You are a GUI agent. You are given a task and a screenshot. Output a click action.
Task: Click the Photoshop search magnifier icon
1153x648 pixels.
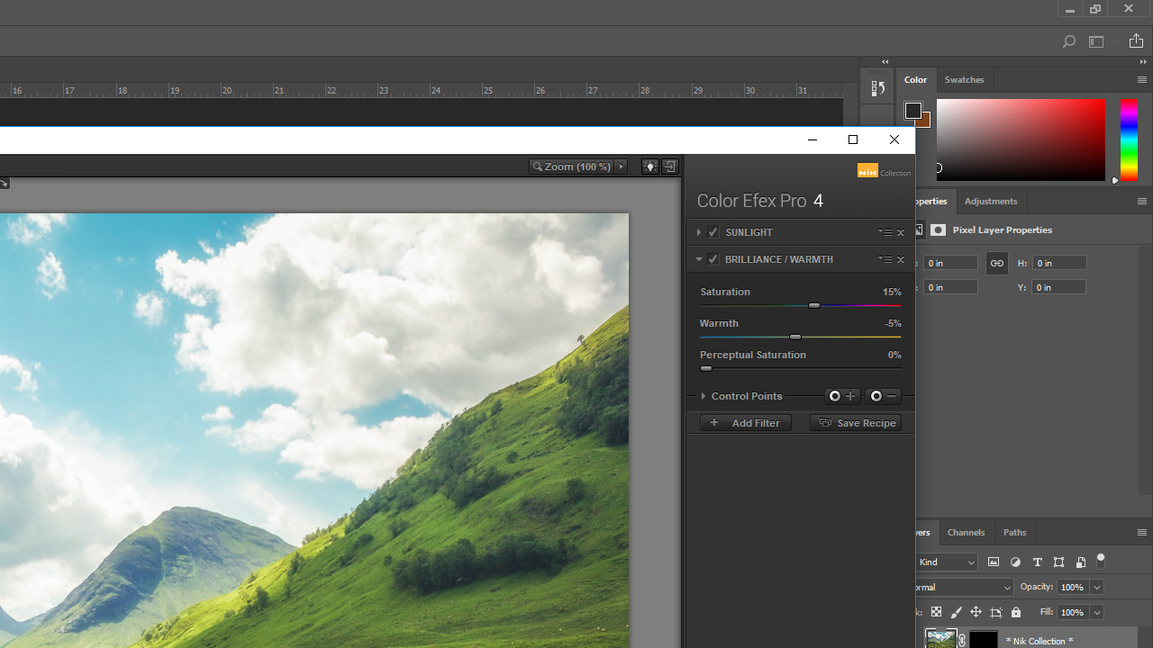pos(1068,41)
